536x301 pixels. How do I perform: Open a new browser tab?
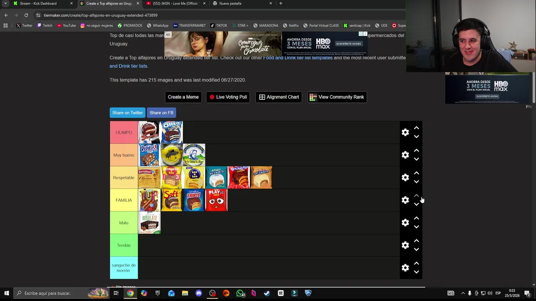pos(281,3)
